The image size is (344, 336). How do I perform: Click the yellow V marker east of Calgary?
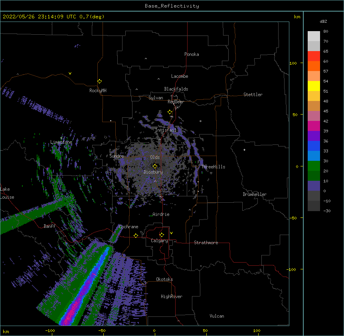pos(171,233)
